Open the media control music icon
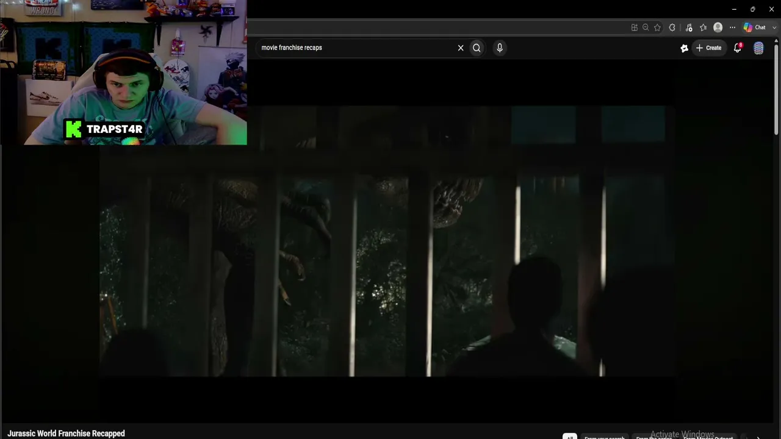 click(x=689, y=27)
